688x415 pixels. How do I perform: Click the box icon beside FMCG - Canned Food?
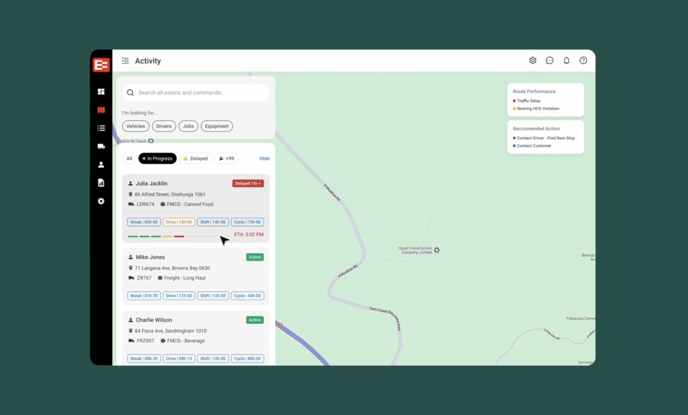(163, 204)
